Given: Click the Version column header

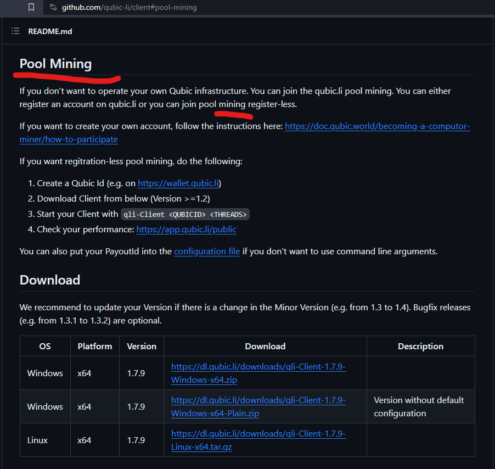Looking at the screenshot, I should tap(142, 346).
